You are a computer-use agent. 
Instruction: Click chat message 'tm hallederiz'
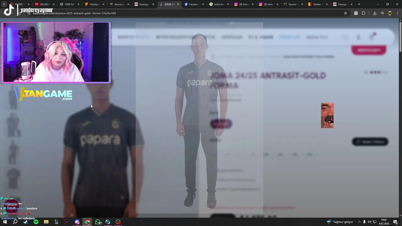pyautogui.click(x=26, y=218)
